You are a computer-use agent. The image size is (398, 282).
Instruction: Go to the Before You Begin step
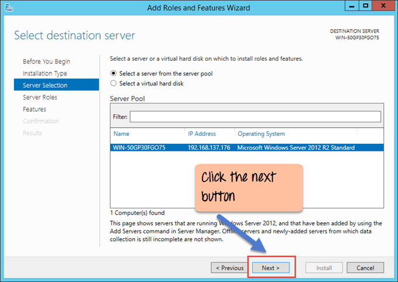coord(46,61)
